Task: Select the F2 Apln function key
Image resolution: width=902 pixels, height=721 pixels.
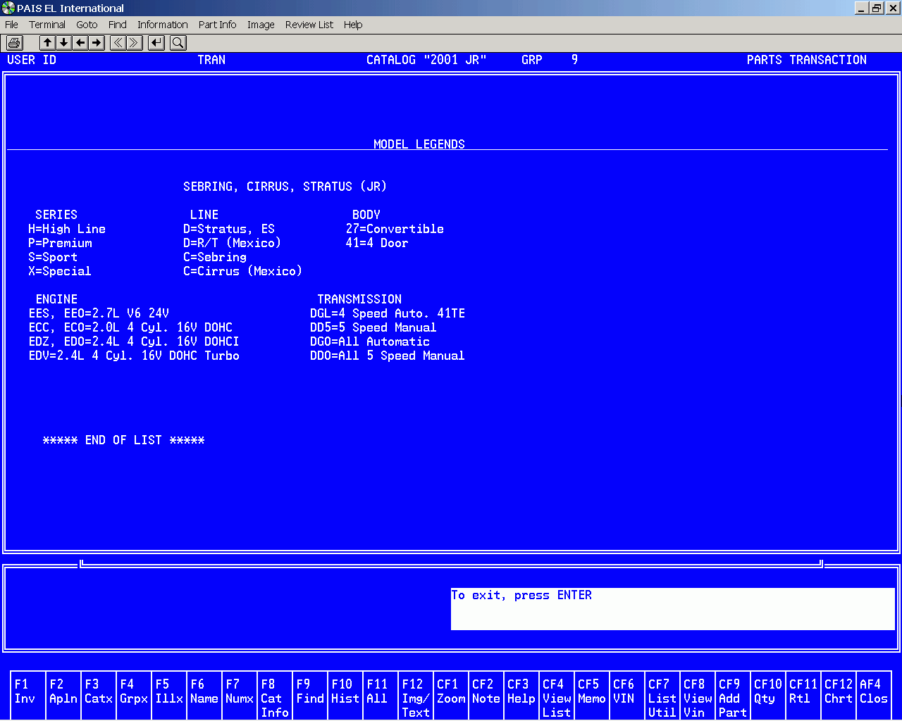Action: click(x=63, y=696)
